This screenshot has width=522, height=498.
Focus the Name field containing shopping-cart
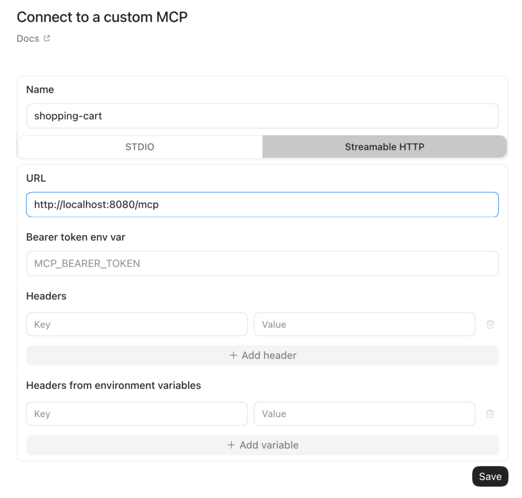point(263,116)
